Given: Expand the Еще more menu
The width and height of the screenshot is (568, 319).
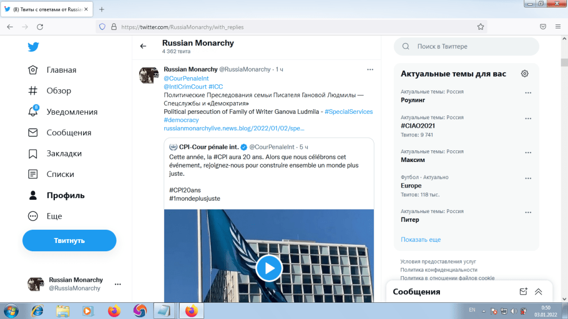Looking at the screenshot, I should (45, 216).
